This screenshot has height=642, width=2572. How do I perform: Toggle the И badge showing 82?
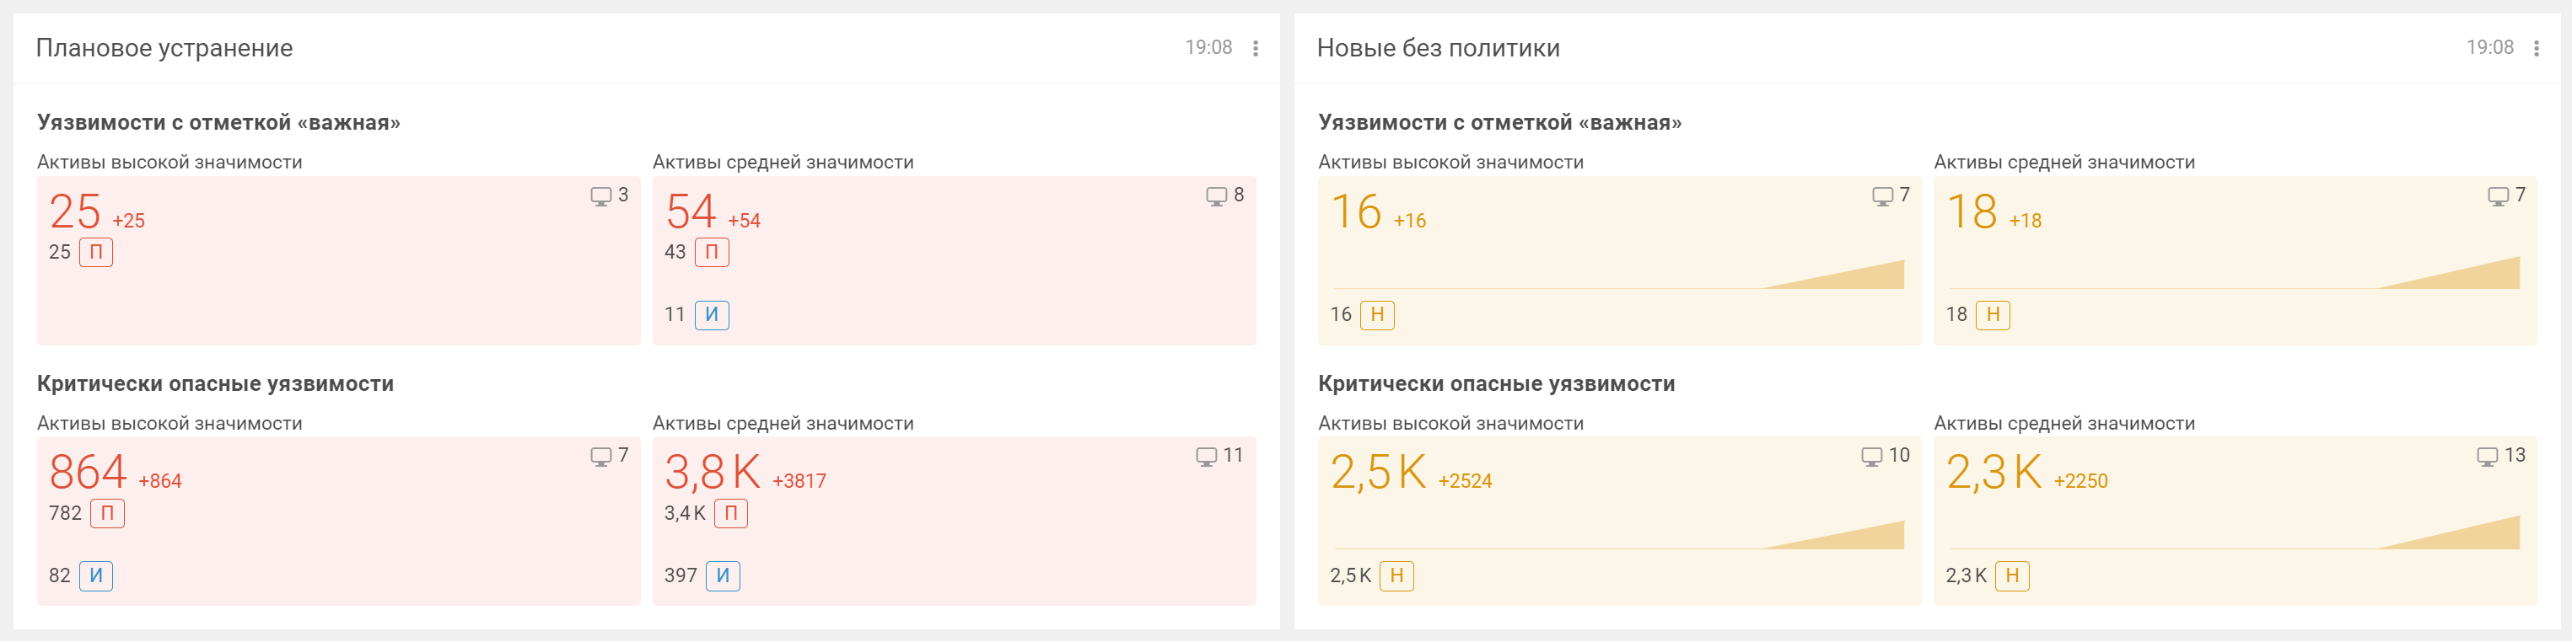click(x=97, y=576)
